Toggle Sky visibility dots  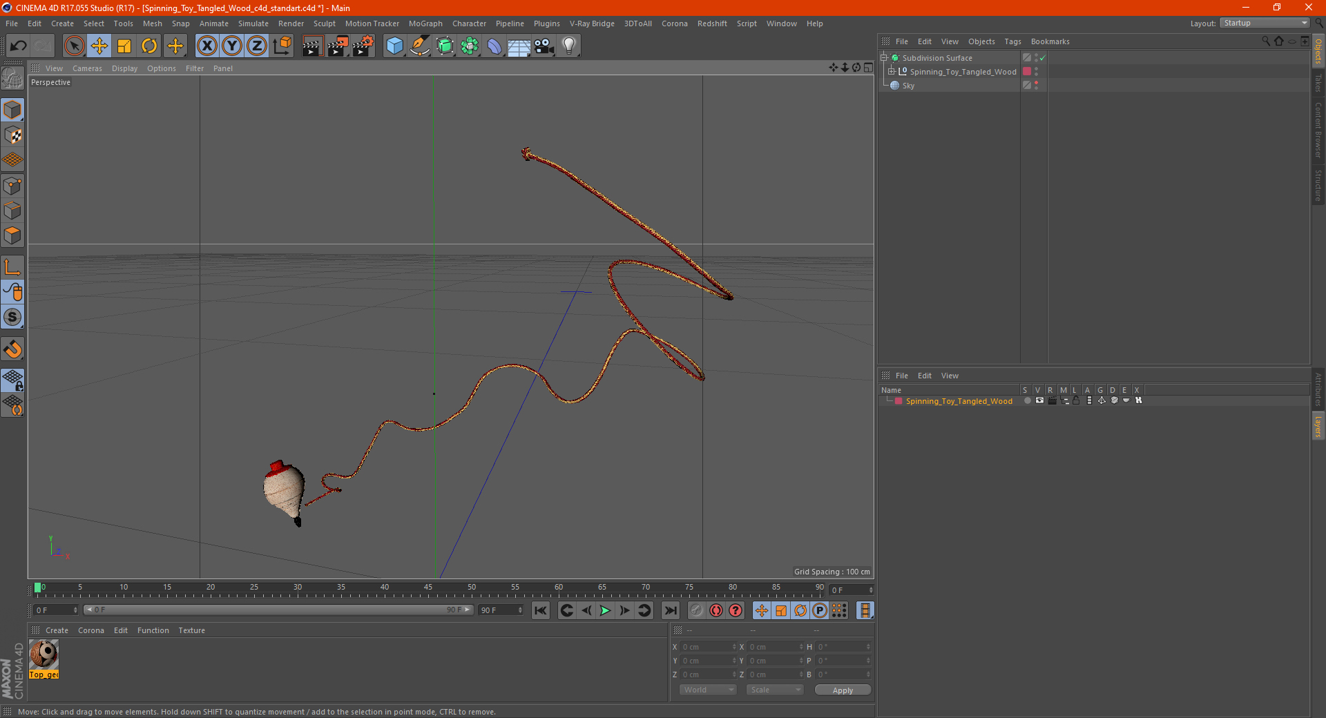[1036, 86]
